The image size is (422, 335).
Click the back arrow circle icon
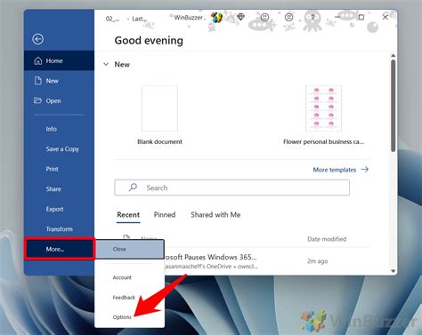click(38, 39)
